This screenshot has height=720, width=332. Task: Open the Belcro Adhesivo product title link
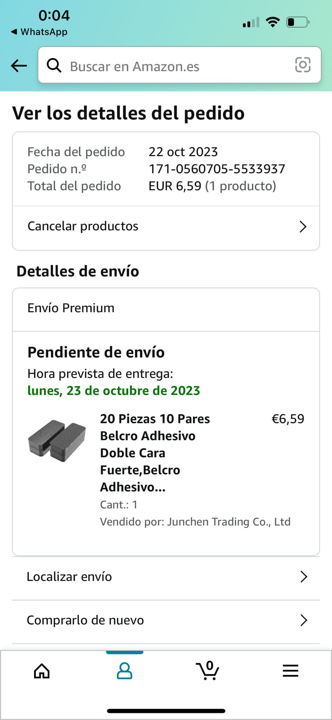[x=155, y=453]
